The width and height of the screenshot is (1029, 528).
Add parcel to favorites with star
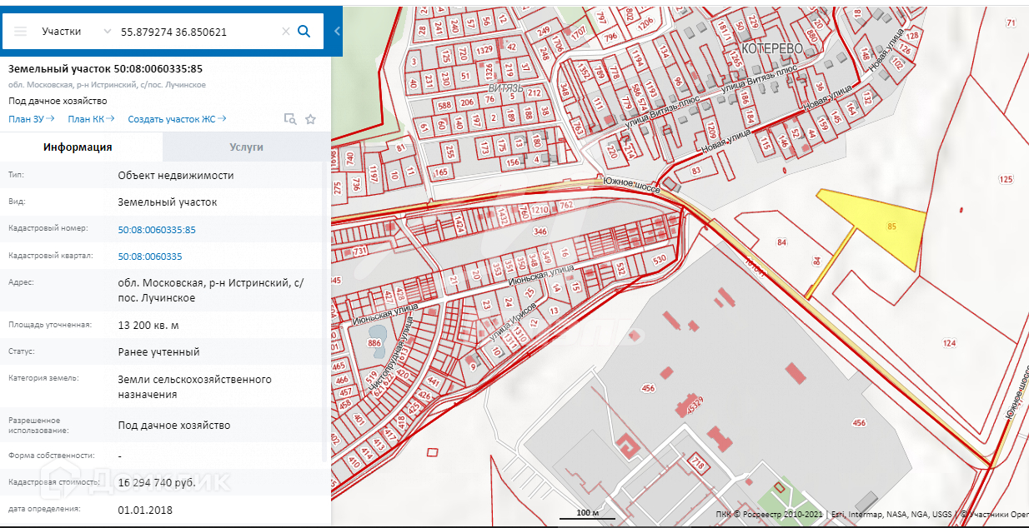(310, 119)
